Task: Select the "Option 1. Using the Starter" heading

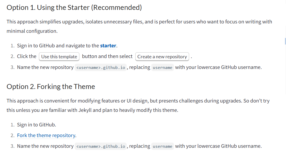Action: [74, 8]
